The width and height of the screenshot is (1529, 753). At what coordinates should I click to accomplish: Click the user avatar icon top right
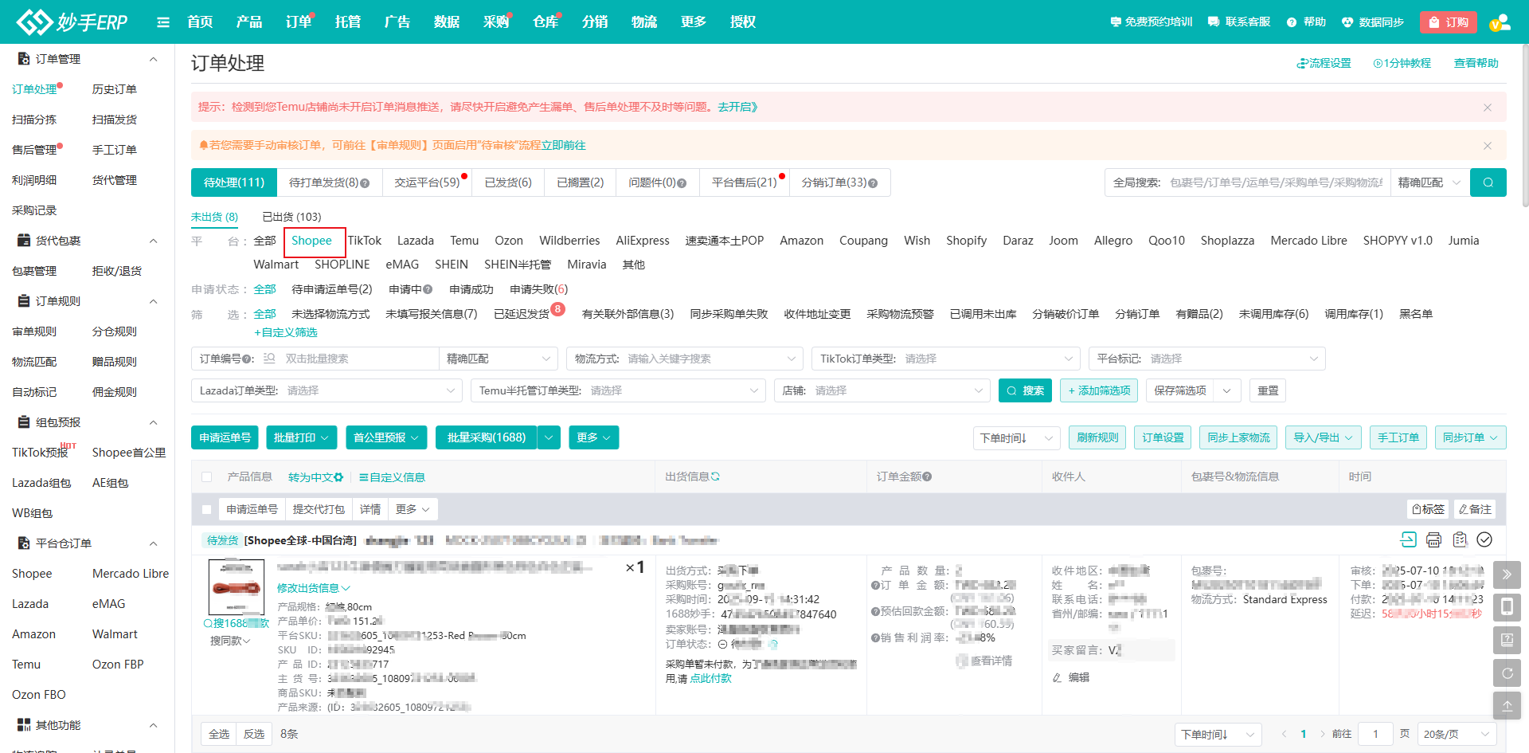click(x=1500, y=22)
